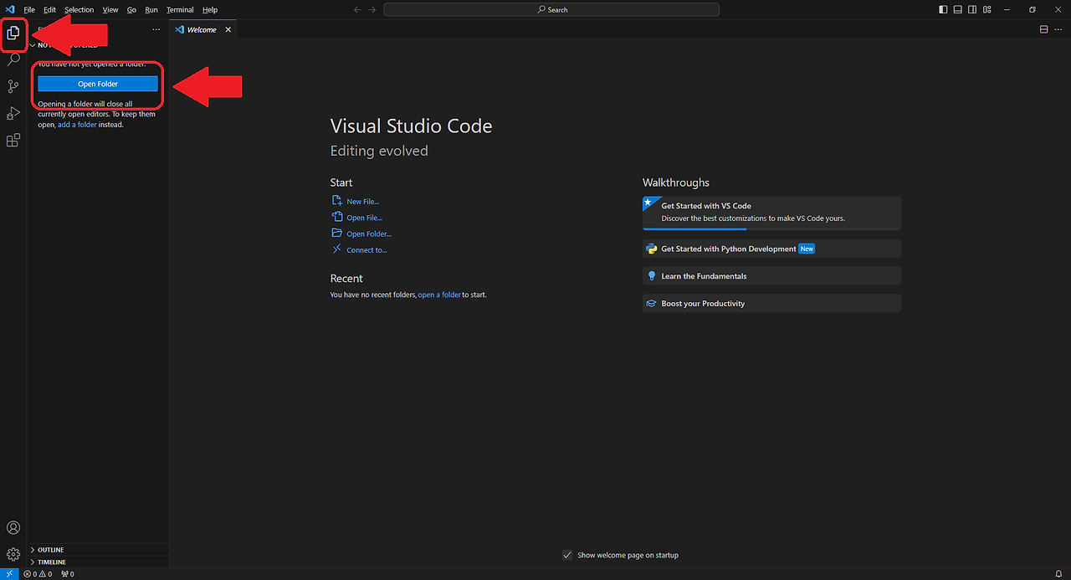Close the Welcome tab
The image size is (1071, 580).
[228, 29]
